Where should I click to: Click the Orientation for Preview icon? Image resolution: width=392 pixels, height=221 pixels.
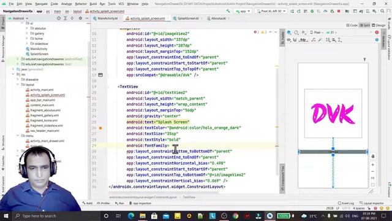[x=296, y=33]
